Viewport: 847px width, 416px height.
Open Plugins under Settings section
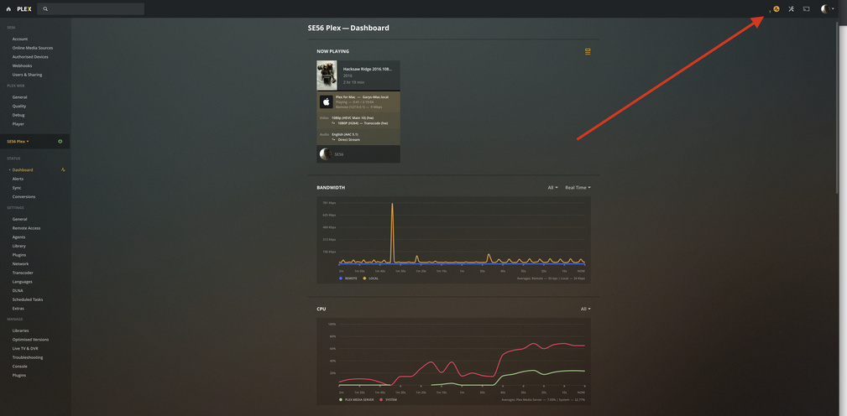(x=19, y=255)
